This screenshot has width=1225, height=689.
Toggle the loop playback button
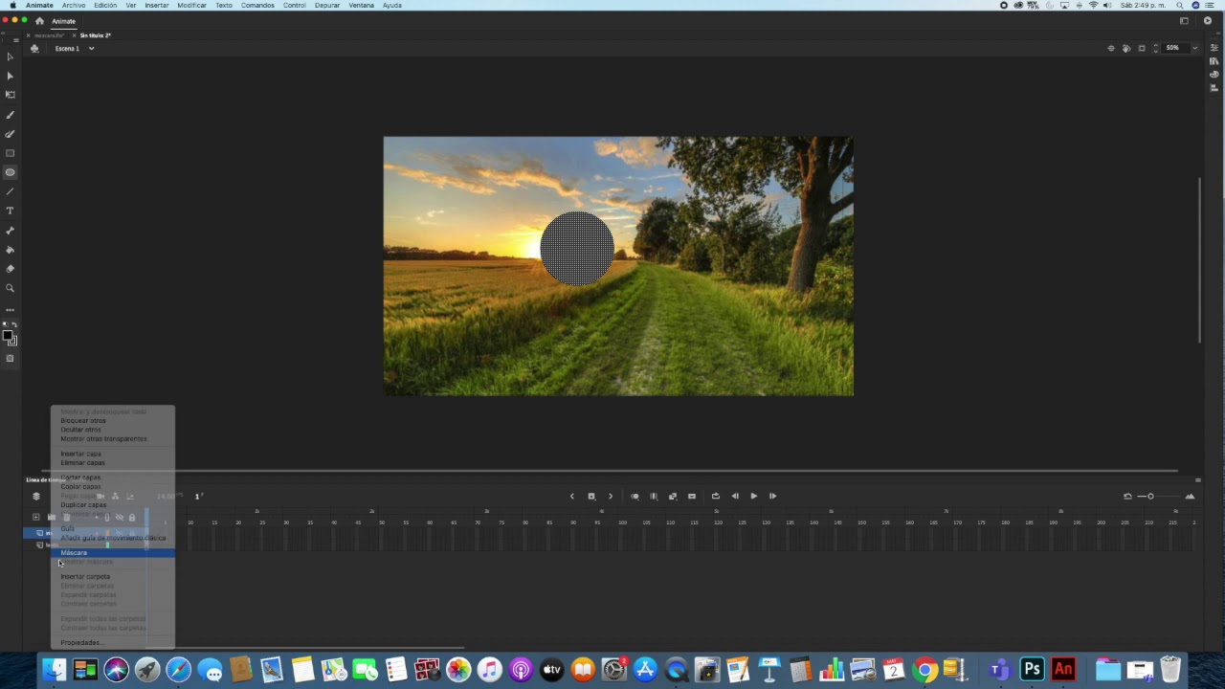coord(715,496)
